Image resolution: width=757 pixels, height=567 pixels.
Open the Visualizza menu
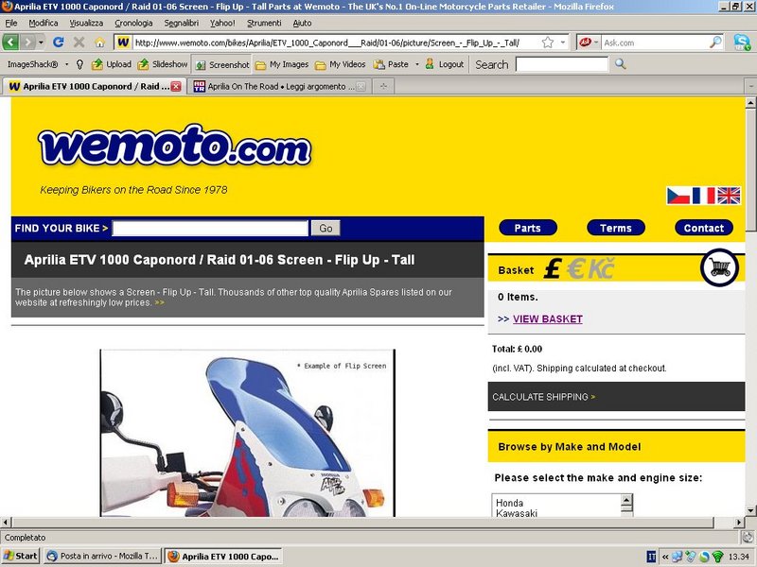[86, 23]
